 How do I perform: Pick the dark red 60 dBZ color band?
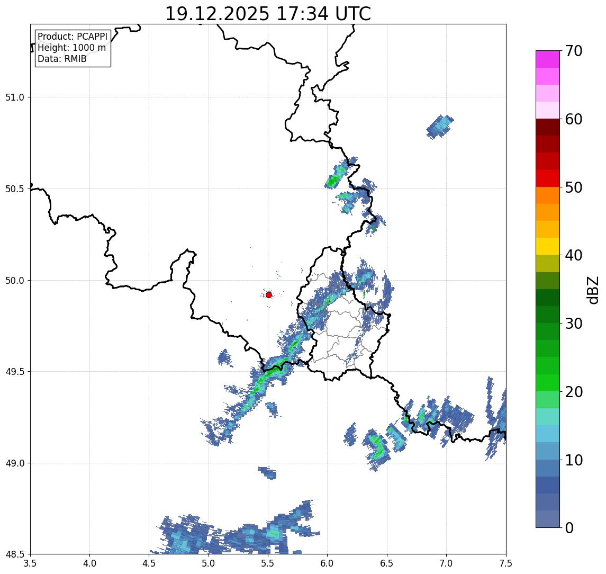pos(548,127)
